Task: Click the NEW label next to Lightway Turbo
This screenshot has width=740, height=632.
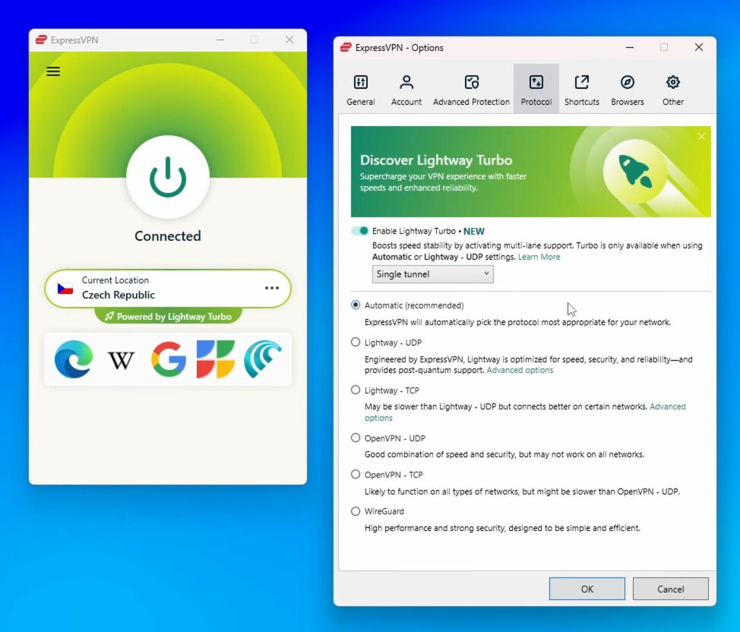Action: (x=474, y=231)
